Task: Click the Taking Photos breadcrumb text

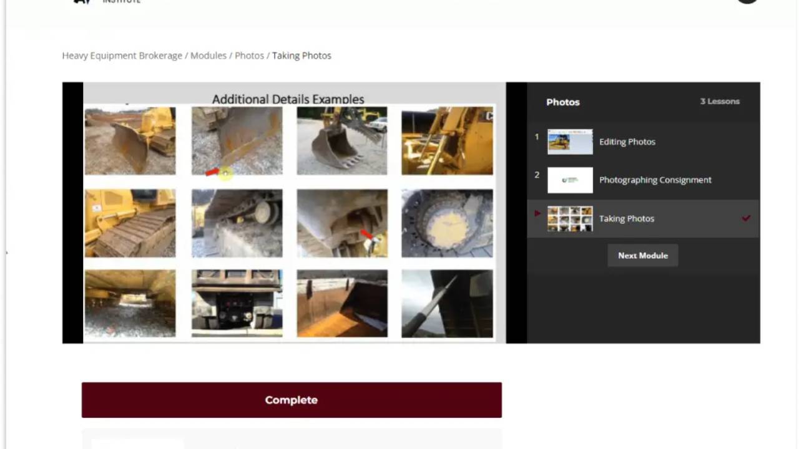Action: pyautogui.click(x=301, y=56)
